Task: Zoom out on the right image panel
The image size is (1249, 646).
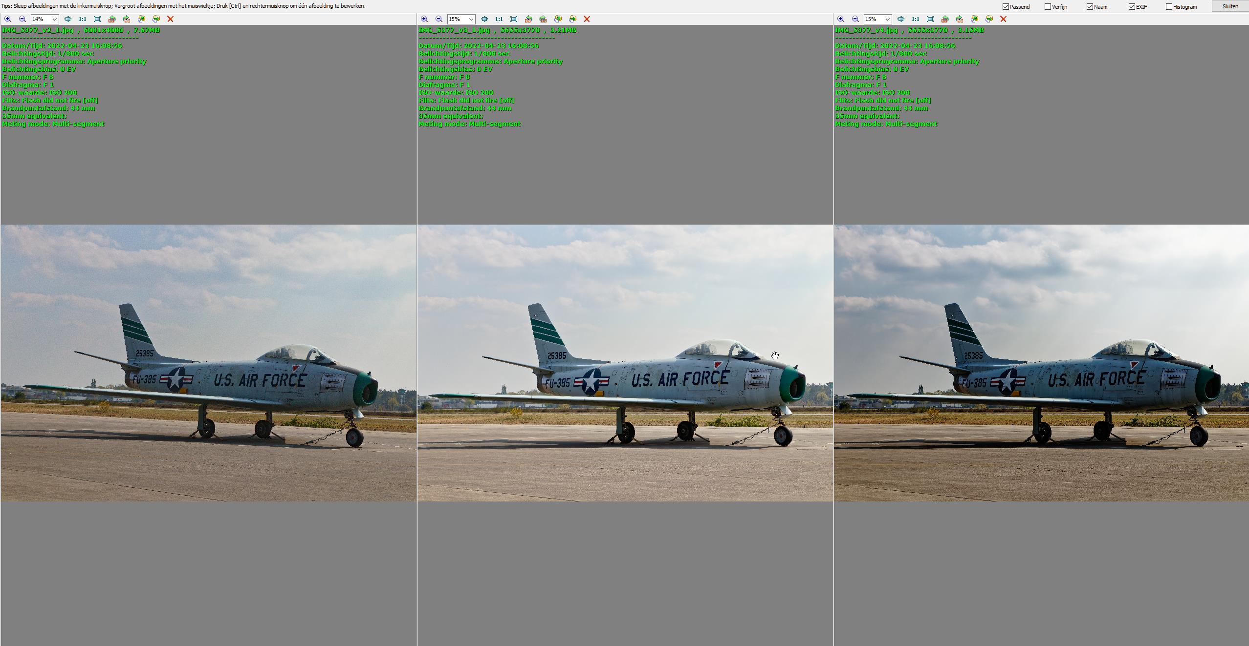Action: tap(855, 19)
